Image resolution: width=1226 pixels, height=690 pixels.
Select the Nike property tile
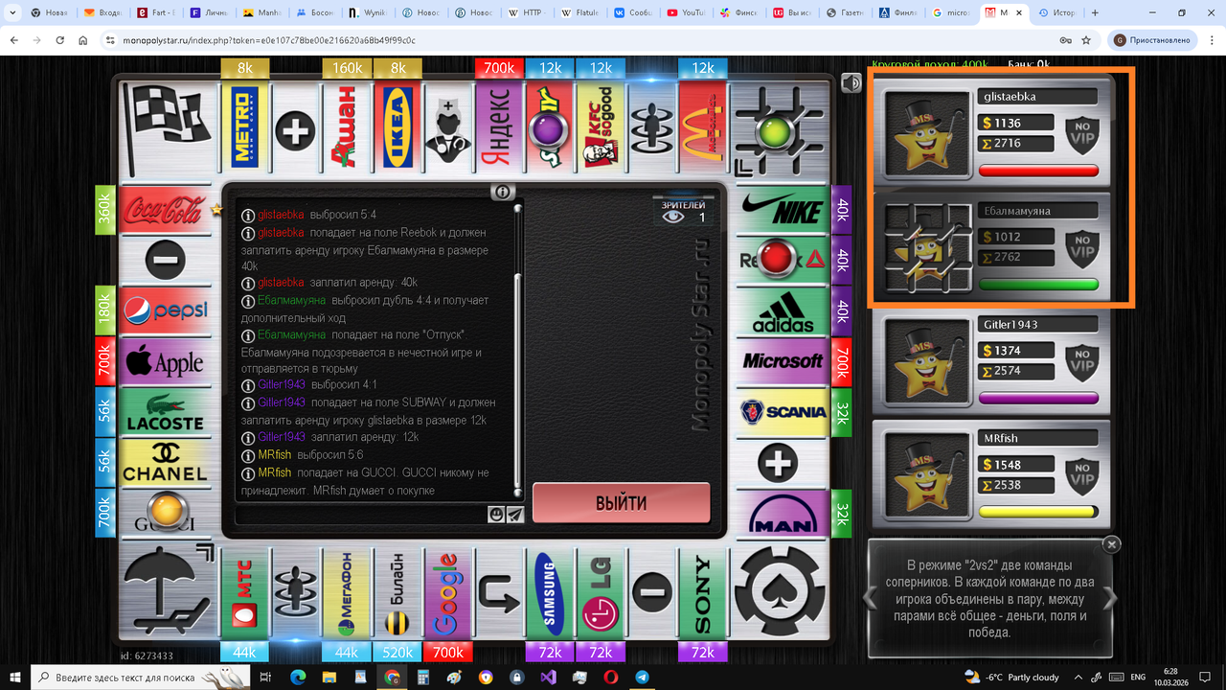(782, 210)
